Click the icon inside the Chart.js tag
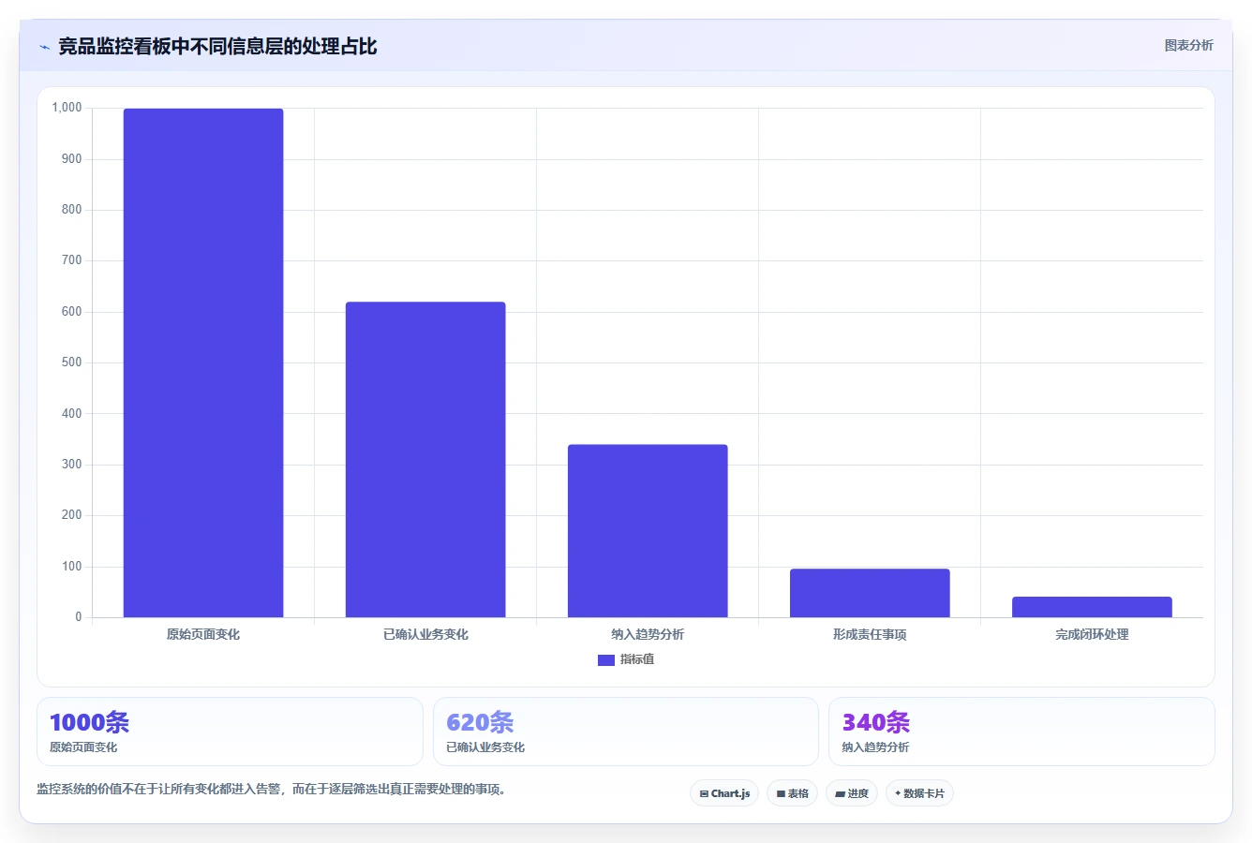 (704, 793)
